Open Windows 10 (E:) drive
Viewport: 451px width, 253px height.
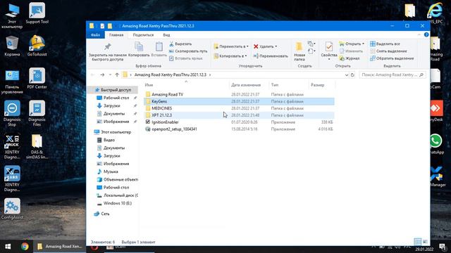[x=118, y=203]
